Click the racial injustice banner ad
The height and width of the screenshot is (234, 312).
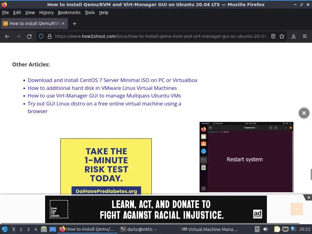tap(156, 209)
